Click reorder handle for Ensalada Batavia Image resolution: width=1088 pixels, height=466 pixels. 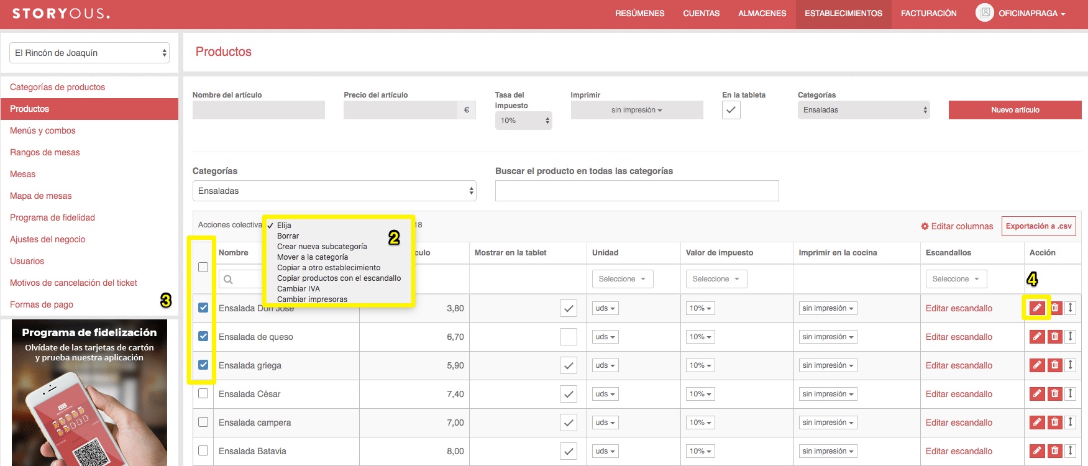point(1070,450)
